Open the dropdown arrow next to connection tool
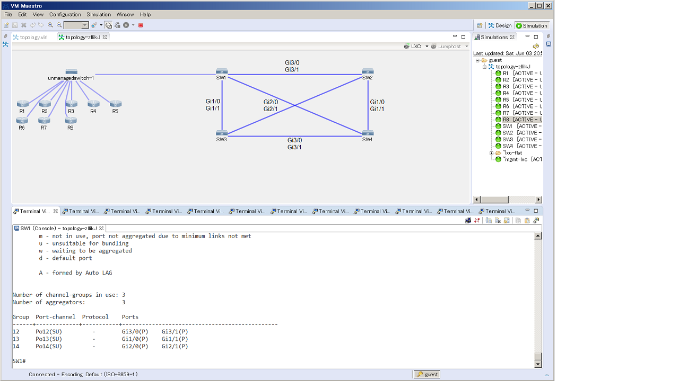The image size is (679, 381). coord(101,25)
